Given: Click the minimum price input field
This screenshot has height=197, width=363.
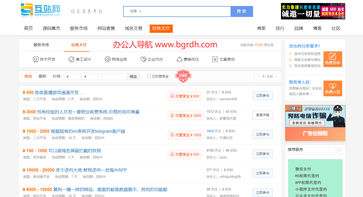Looking at the screenshot, I should [x=73, y=77].
